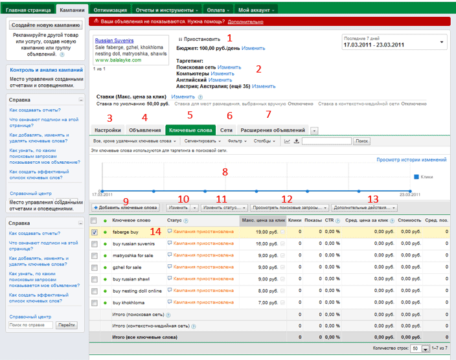456x360 pixels.
Task: Open the Просмотр истории изменений link
Action: click(411, 159)
